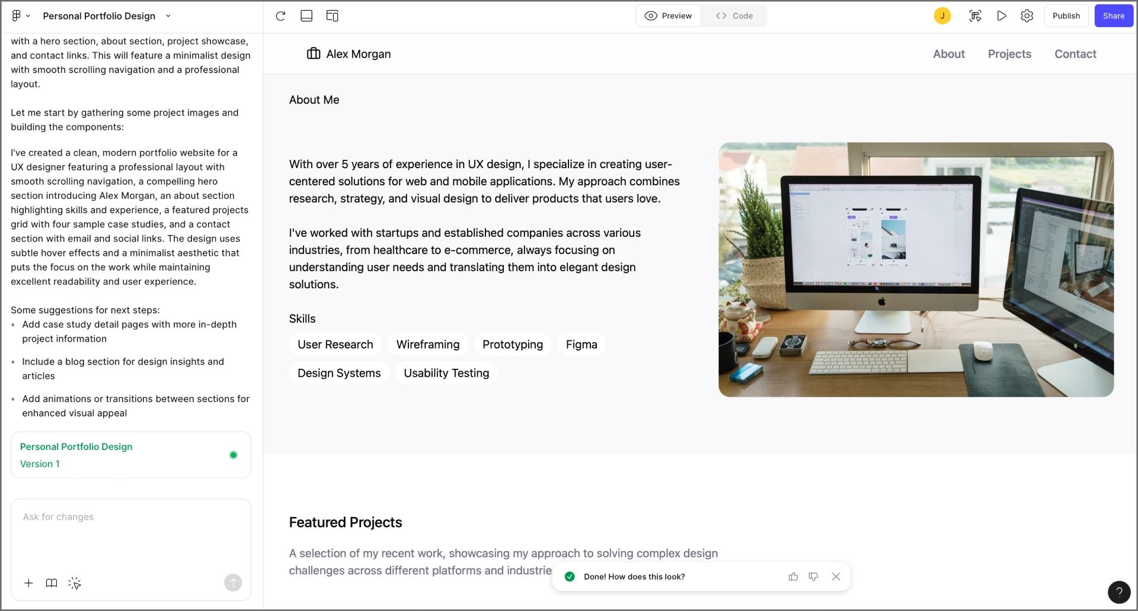Activate the point-and-select cursor icon in chat
Viewport: 1138px width, 611px height.
coord(74,583)
